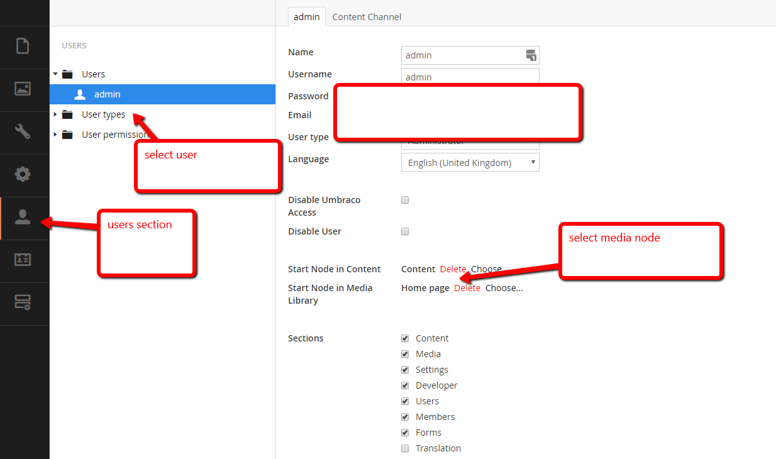
Task: Select the admin tab
Action: point(306,17)
